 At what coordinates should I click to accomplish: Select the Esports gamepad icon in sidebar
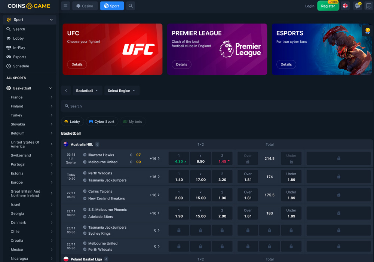pos(8,57)
